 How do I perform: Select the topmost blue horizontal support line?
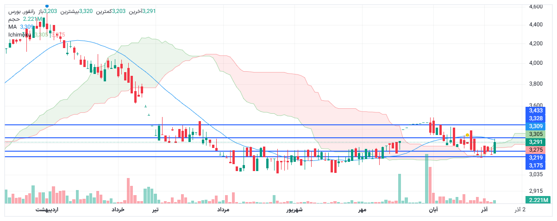(x=278, y=125)
